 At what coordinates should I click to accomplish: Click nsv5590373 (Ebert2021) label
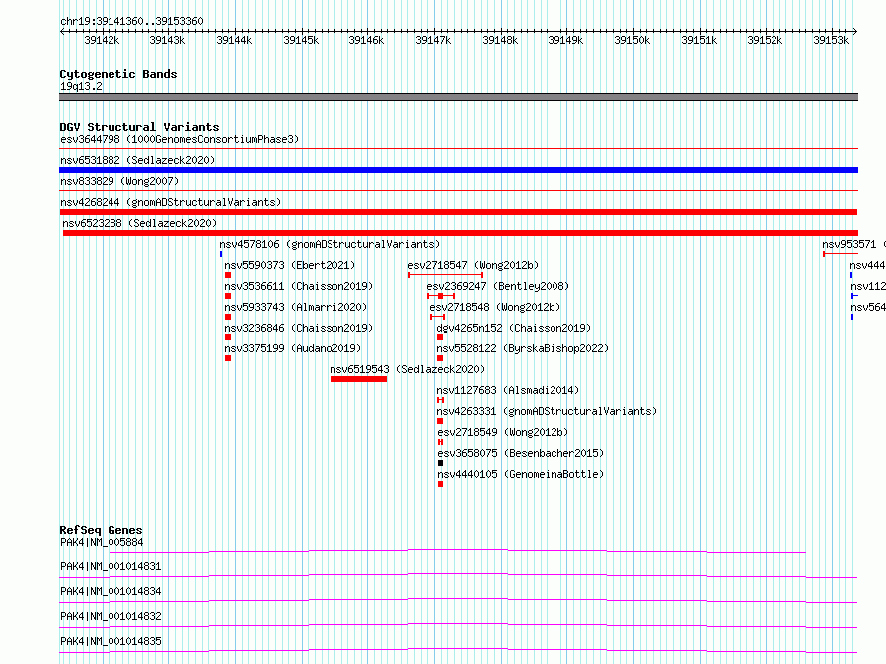[x=290, y=265]
